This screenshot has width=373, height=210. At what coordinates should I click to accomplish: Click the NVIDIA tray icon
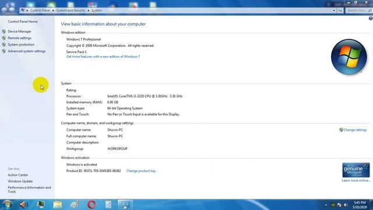[x=333, y=205]
